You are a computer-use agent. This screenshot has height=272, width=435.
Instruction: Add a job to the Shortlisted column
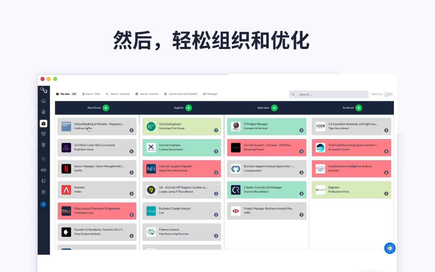click(x=106, y=108)
